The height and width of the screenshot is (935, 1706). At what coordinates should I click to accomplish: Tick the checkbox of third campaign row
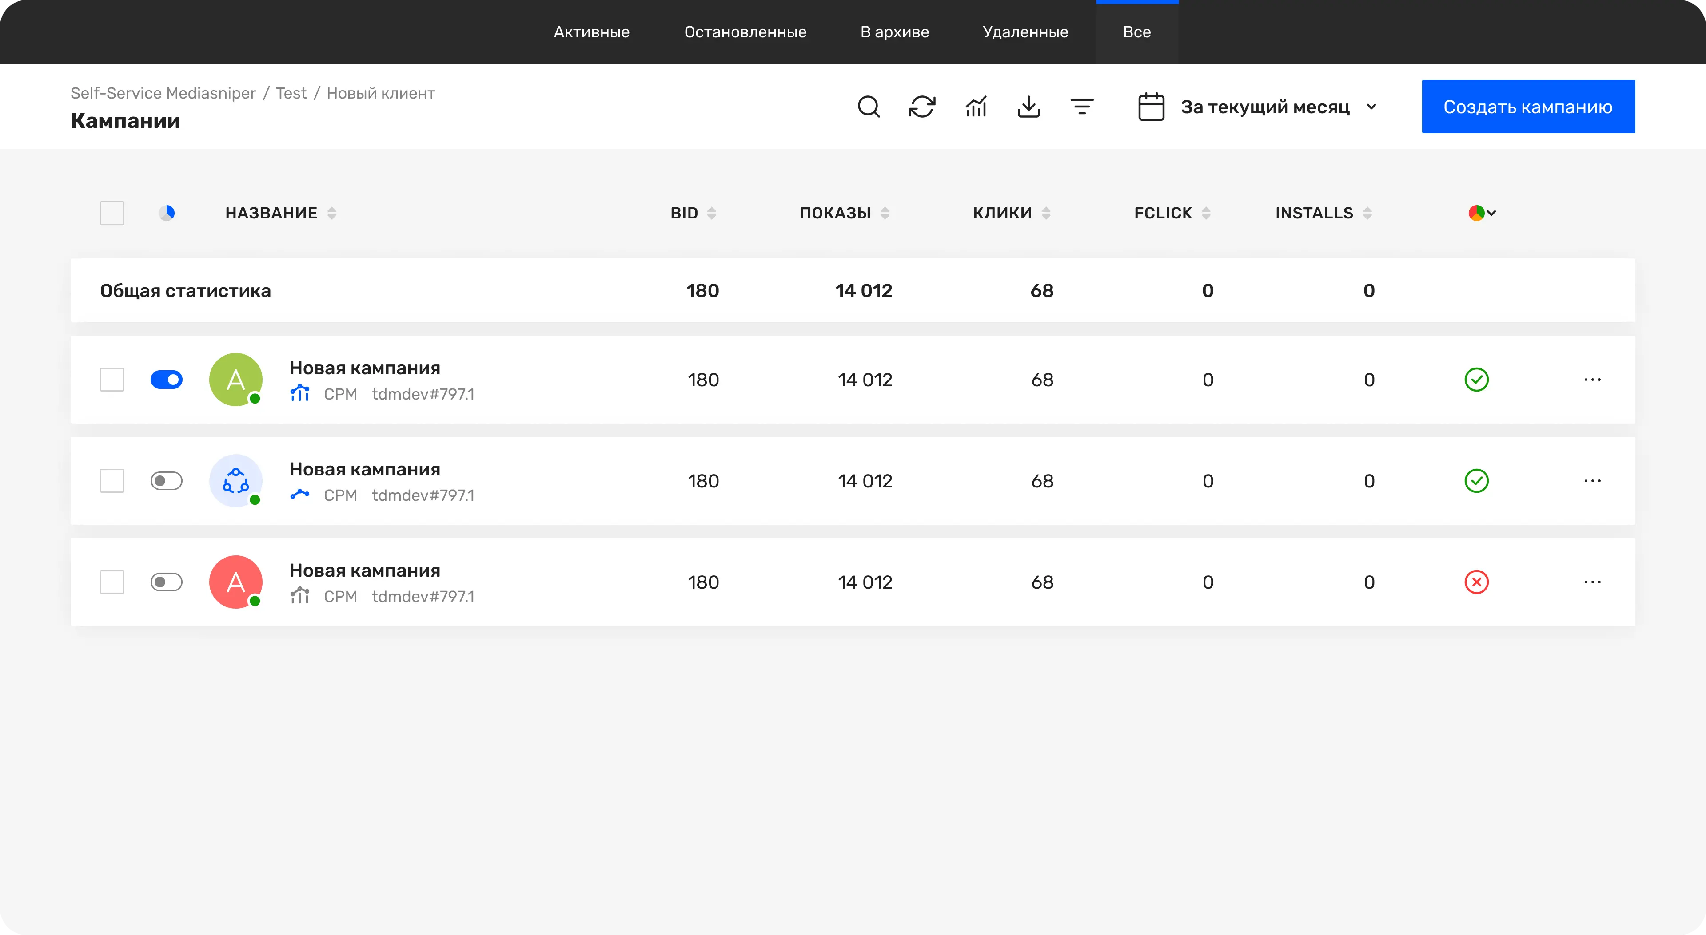[112, 582]
